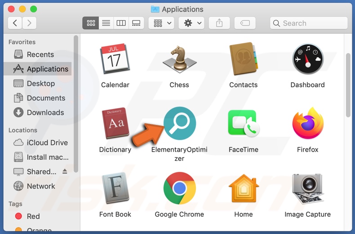Switch to column view
Screen dimensions: 355x234
click(x=121, y=23)
